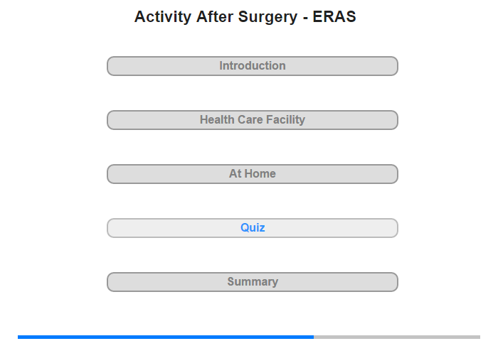Pick the At Home menu entry
This screenshot has height=341, width=498.
253,174
